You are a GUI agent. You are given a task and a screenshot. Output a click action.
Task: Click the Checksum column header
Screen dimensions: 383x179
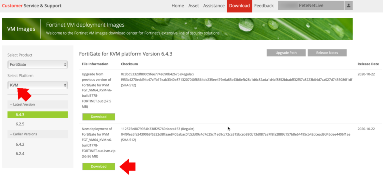coord(129,64)
